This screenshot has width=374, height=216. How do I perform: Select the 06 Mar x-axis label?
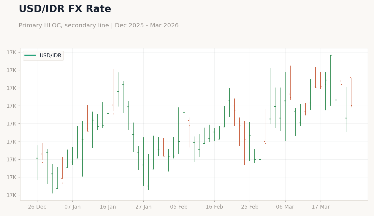coord(285,207)
